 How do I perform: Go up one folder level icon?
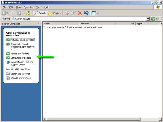(28, 13)
